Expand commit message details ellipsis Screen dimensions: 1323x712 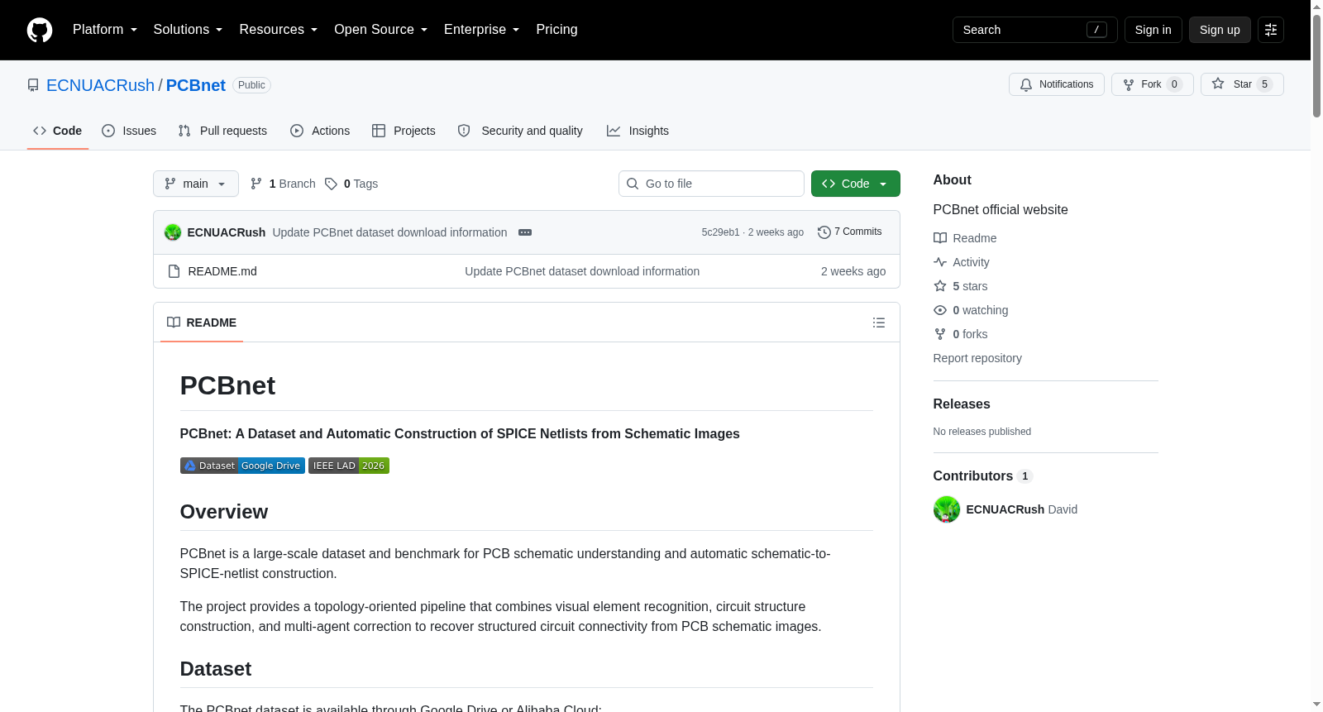(x=525, y=232)
